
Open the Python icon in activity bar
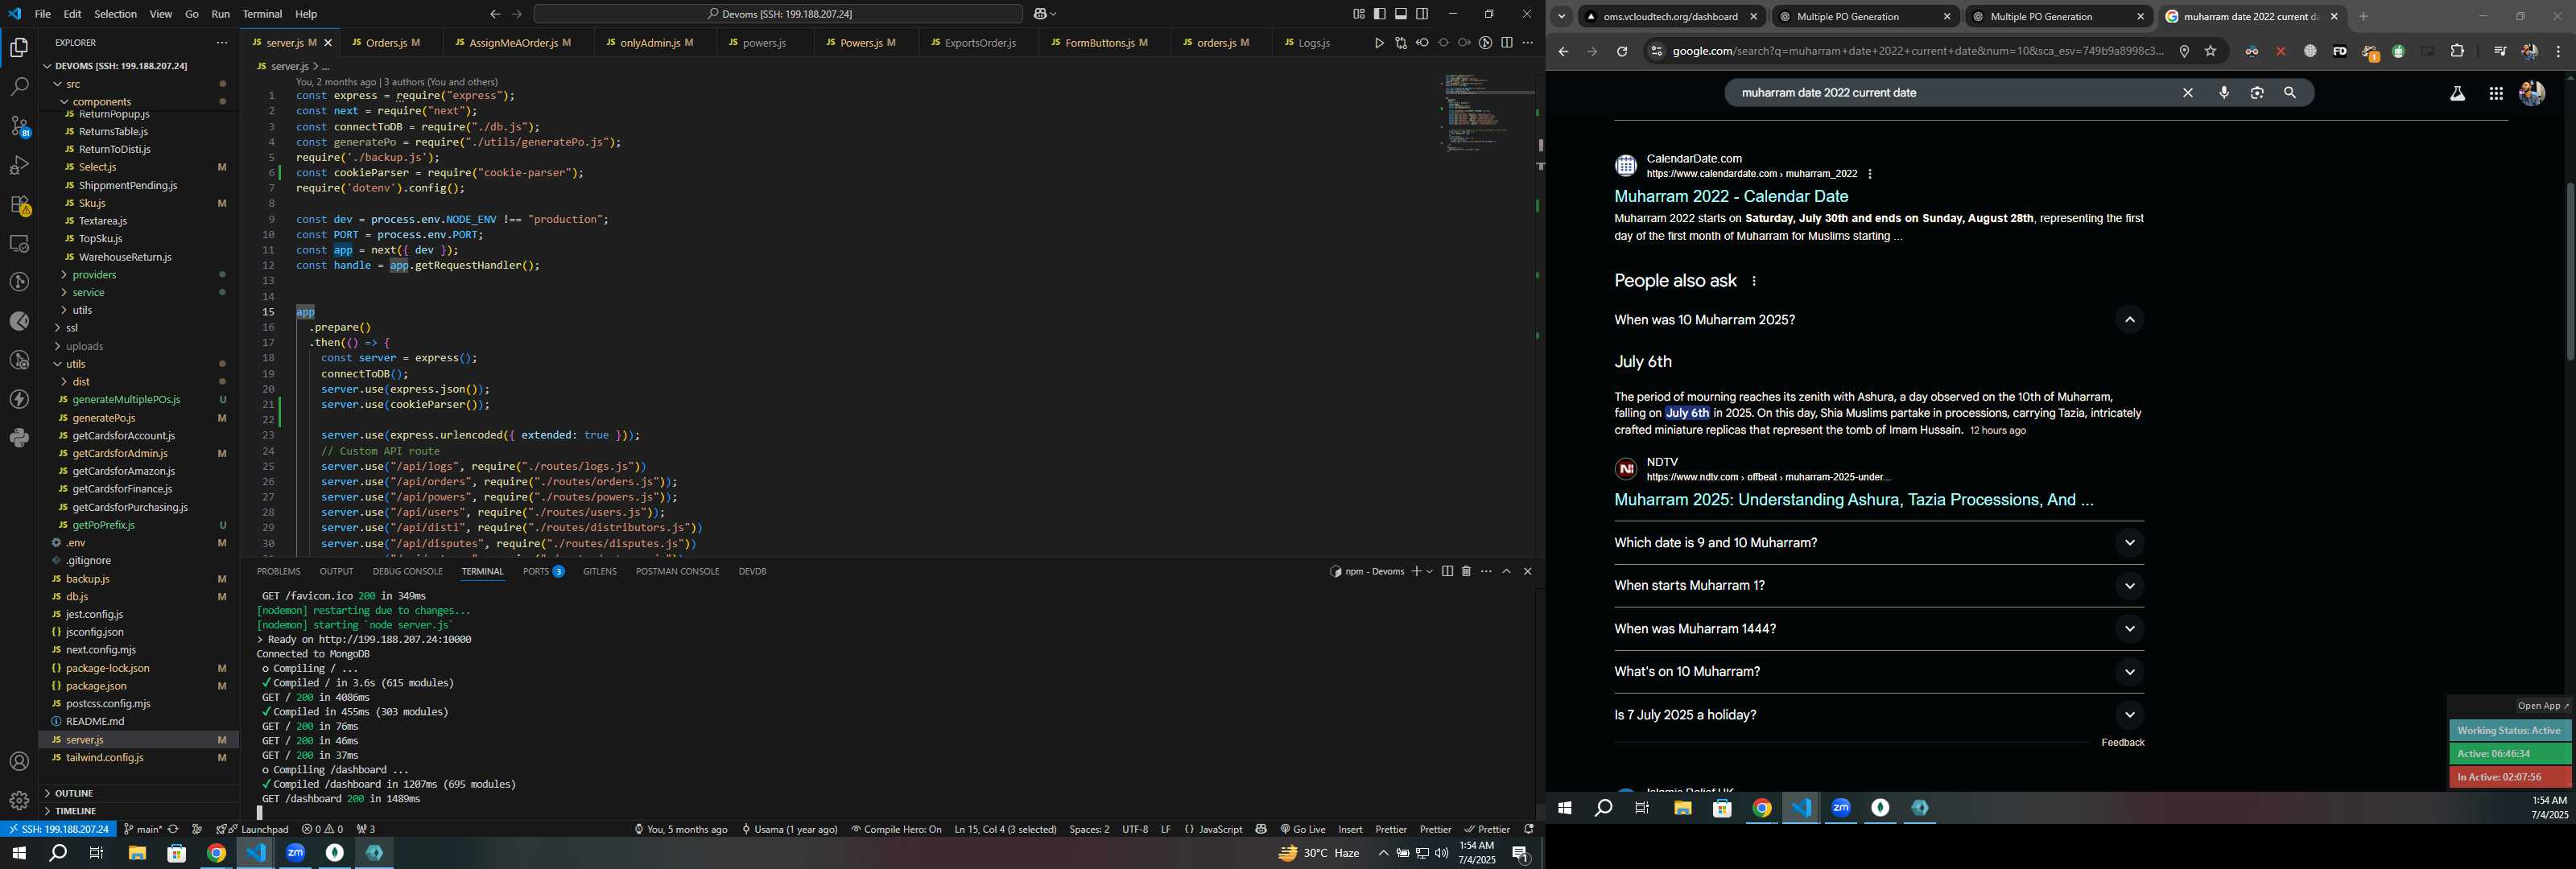19,438
